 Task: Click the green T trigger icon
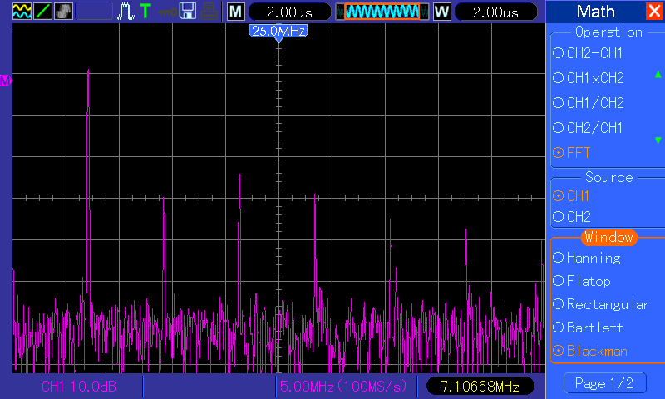(145, 12)
